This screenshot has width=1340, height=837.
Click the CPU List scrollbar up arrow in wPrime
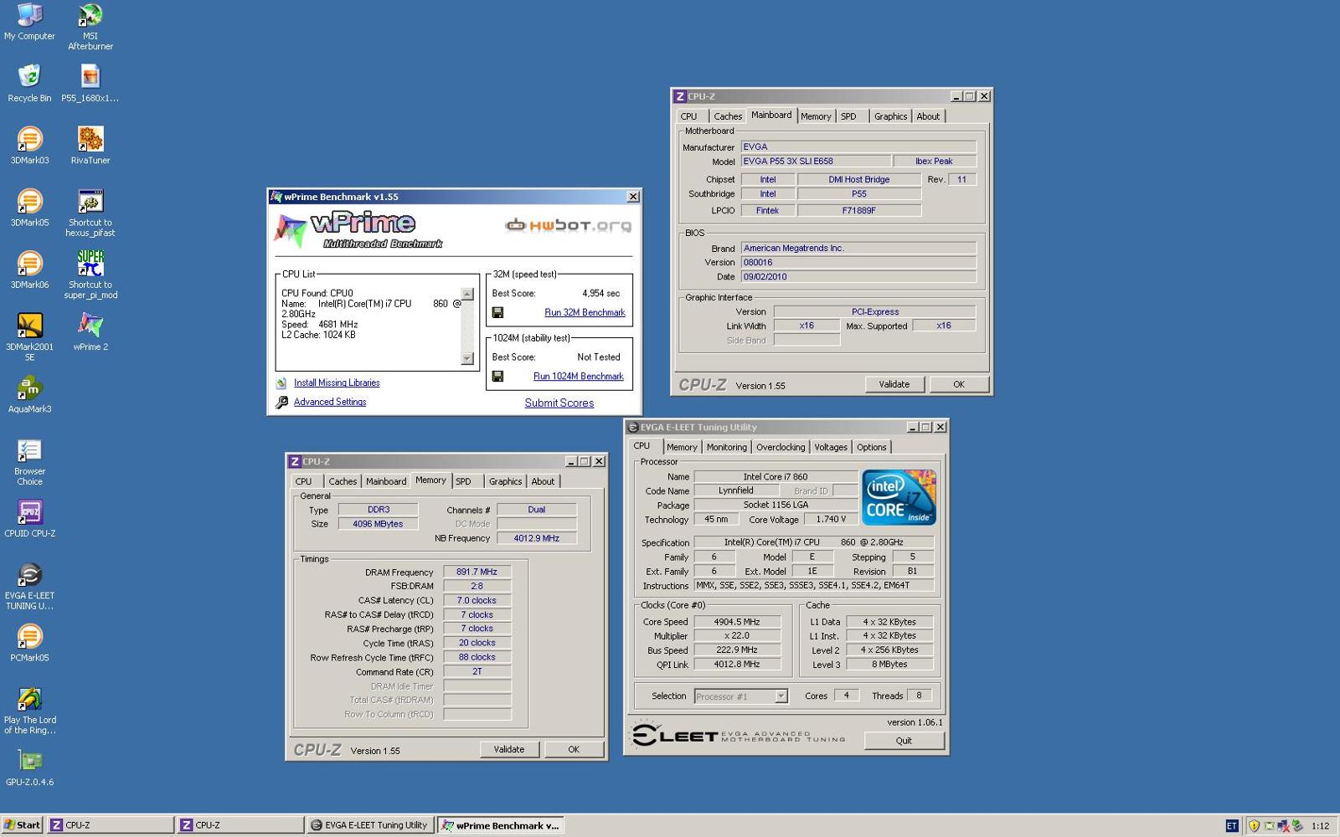[467, 295]
